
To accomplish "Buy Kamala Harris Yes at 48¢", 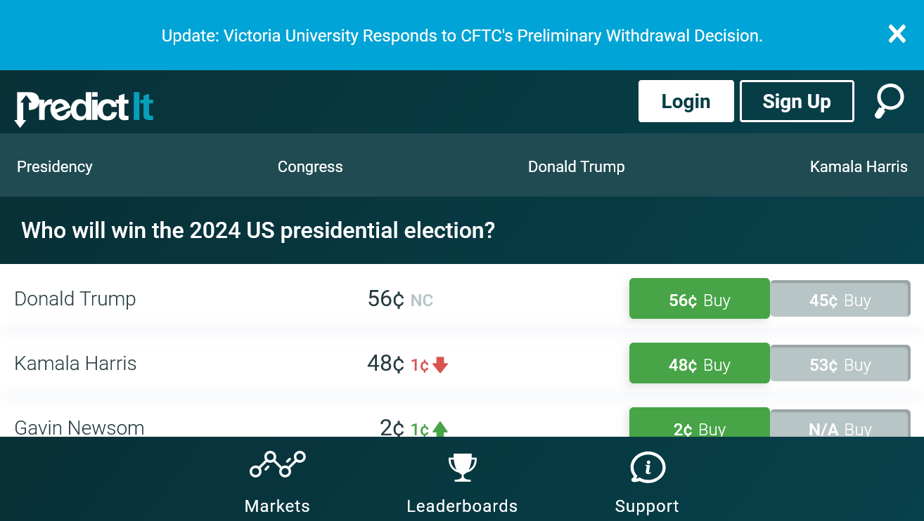I will 700,364.
